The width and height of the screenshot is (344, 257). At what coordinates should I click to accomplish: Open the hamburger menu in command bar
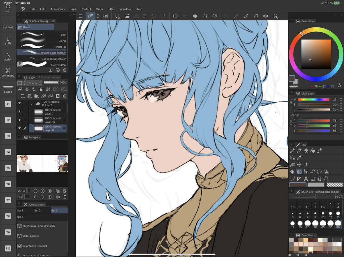click(81, 16)
